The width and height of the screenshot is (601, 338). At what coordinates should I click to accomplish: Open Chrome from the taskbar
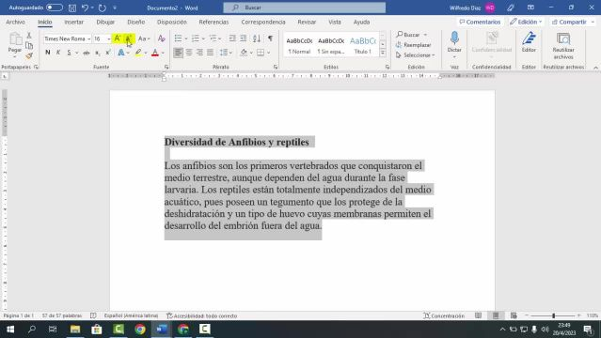click(x=140, y=330)
